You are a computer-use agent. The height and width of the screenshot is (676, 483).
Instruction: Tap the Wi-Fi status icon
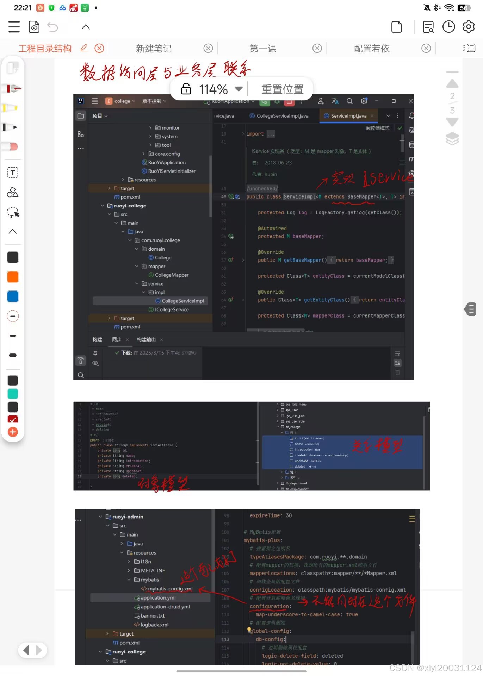coord(449,7)
